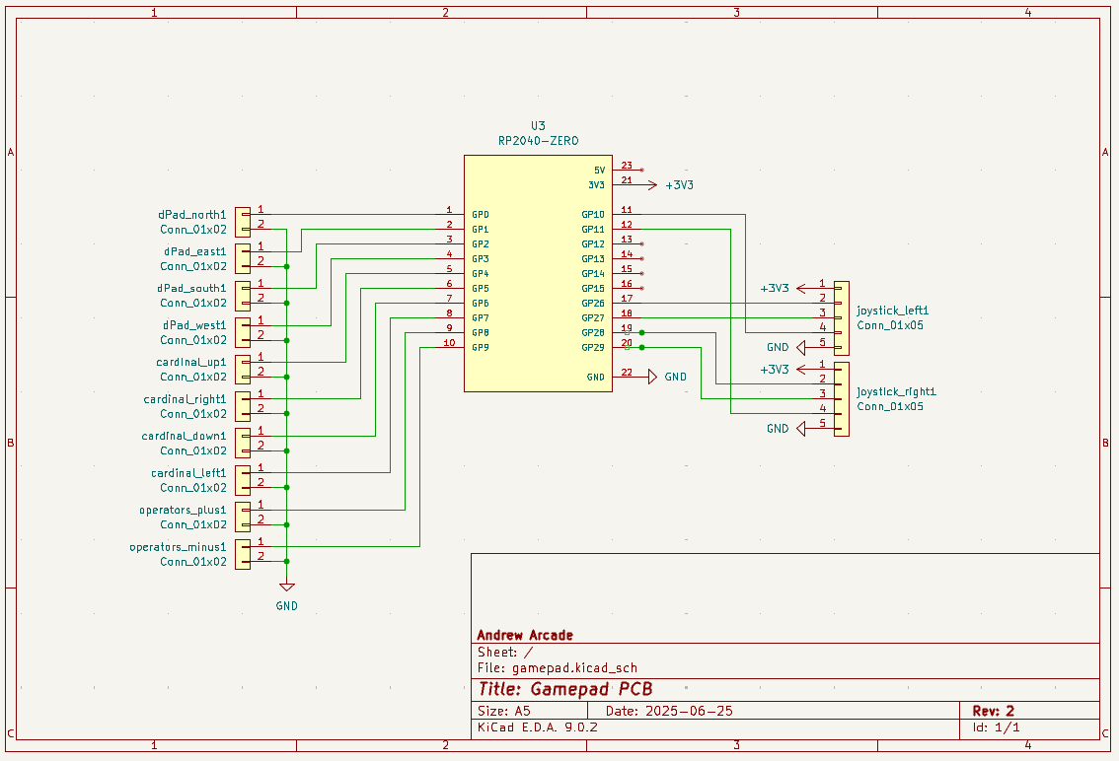Image resolution: width=1119 pixels, height=761 pixels.
Task: Click pin number 22 on U3 GND pin
Action: click(x=627, y=373)
